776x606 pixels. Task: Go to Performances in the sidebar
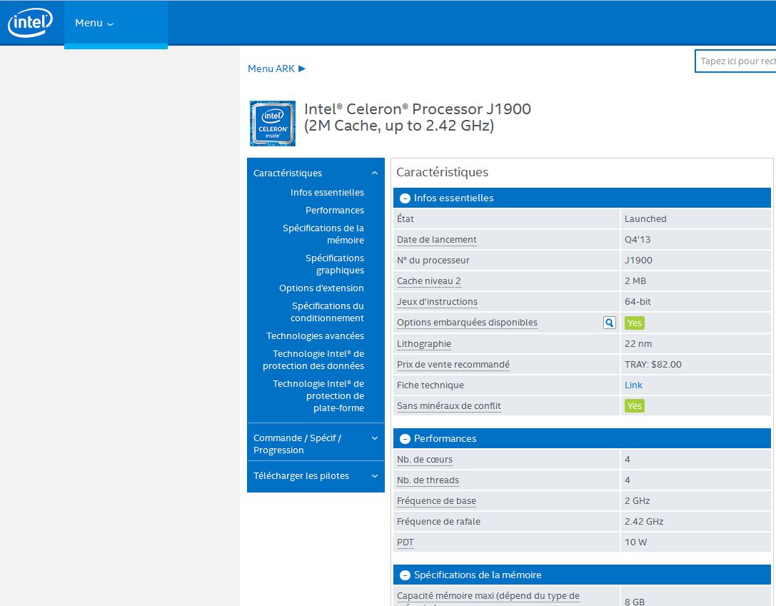pyautogui.click(x=334, y=211)
